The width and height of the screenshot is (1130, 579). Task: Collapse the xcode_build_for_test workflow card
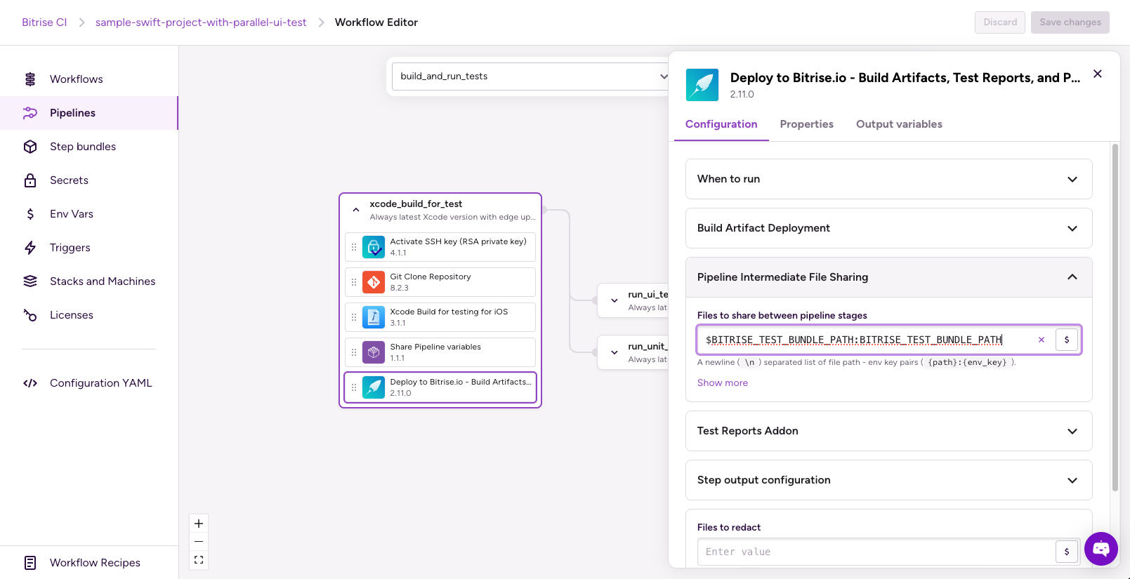356,210
